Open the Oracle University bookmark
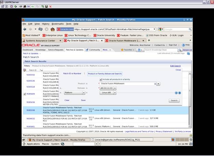Image resolution: width=214 pixels, height=156 pixels. [x=104, y=35]
